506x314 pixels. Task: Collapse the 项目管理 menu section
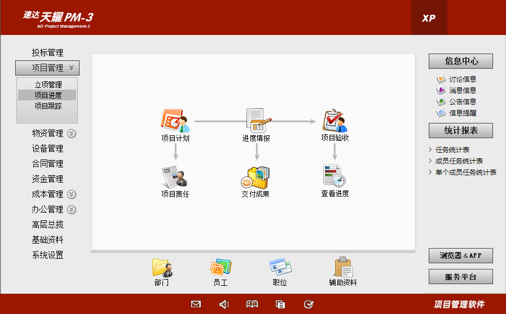[71, 68]
